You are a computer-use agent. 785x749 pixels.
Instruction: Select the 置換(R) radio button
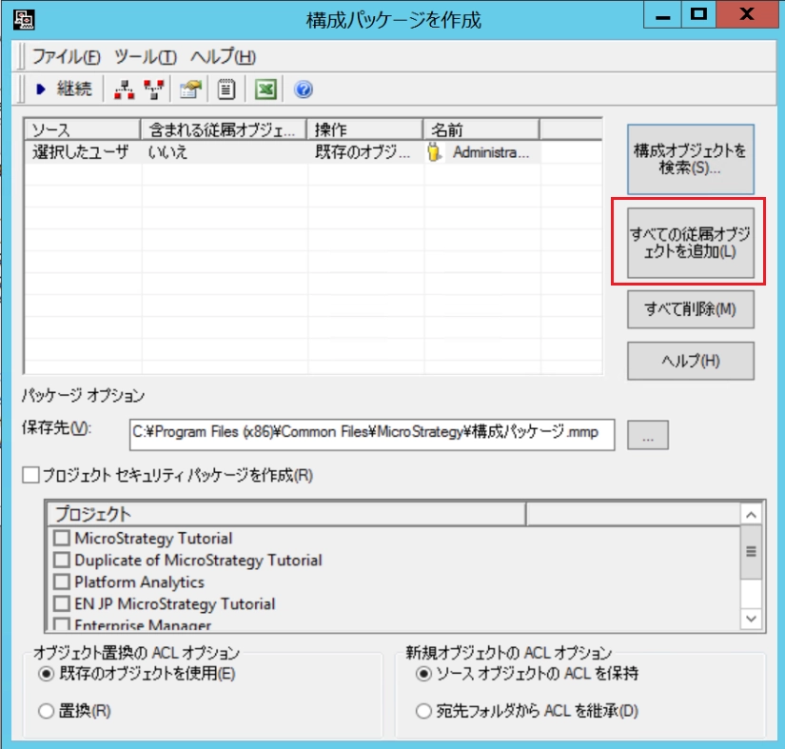coord(46,711)
